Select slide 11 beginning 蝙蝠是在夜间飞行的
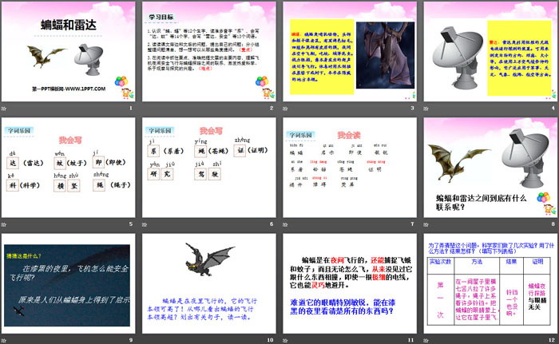This screenshot has height=344, width=559. (350, 284)
